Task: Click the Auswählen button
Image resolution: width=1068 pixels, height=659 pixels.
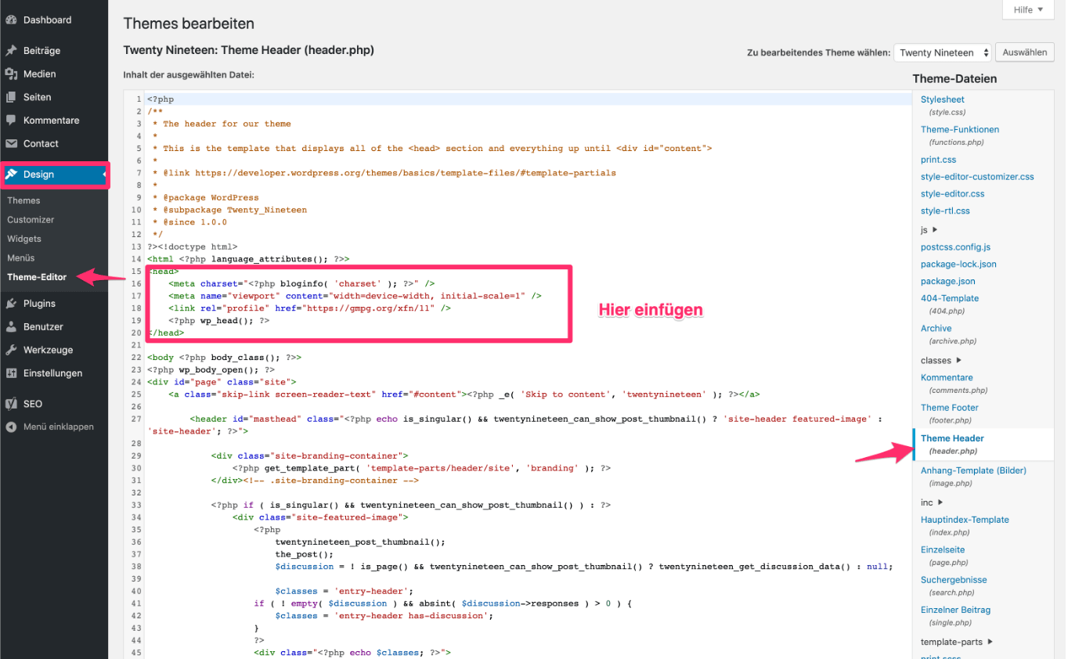Action: tap(1025, 52)
